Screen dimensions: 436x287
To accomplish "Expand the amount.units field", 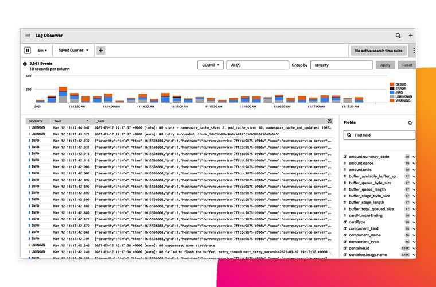I will pyautogui.click(x=414, y=170).
